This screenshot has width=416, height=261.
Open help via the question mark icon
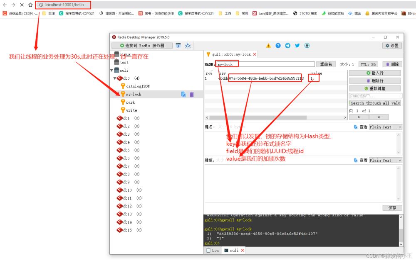pyautogui.click(x=278, y=46)
